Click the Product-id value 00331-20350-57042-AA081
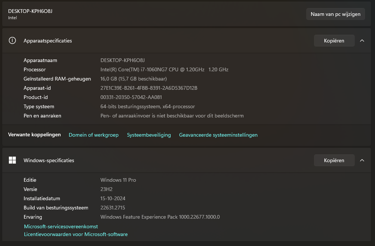The image size is (375, 246). coord(131,97)
